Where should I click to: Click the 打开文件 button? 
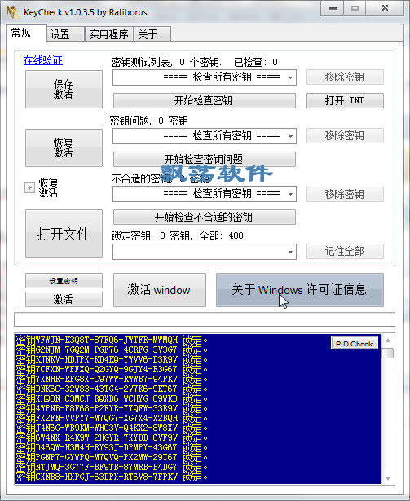pos(64,234)
